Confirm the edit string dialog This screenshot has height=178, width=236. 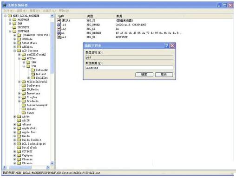(144, 75)
